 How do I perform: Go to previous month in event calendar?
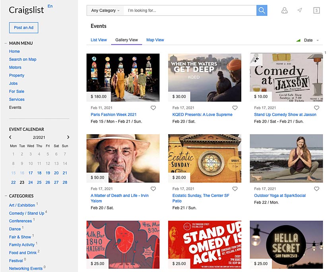click(x=10, y=137)
